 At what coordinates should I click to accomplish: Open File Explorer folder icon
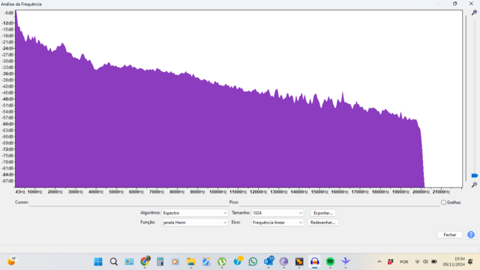(x=191, y=262)
